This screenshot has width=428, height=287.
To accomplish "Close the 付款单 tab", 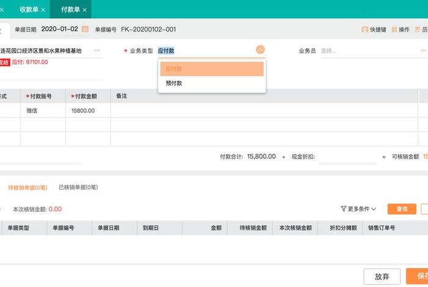I will click(84, 10).
